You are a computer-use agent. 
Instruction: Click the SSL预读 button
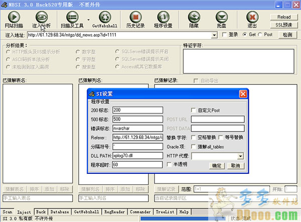pos(284,25)
